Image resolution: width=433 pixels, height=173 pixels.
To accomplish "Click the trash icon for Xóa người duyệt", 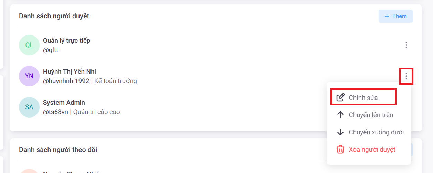I will coord(340,149).
